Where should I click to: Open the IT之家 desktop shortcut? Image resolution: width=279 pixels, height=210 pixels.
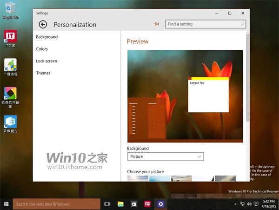tap(10, 39)
